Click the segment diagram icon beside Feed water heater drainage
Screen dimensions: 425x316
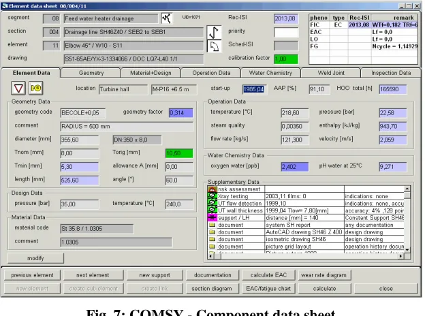click(167, 18)
